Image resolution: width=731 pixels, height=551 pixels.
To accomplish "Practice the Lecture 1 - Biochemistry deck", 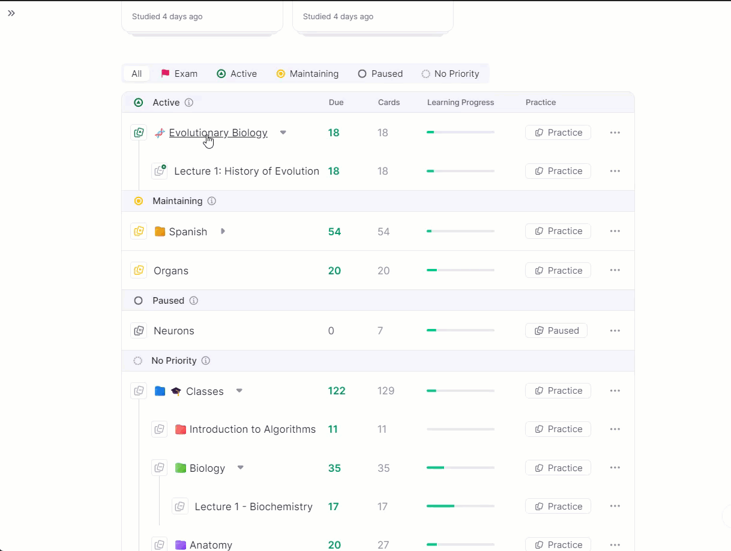I will (558, 507).
